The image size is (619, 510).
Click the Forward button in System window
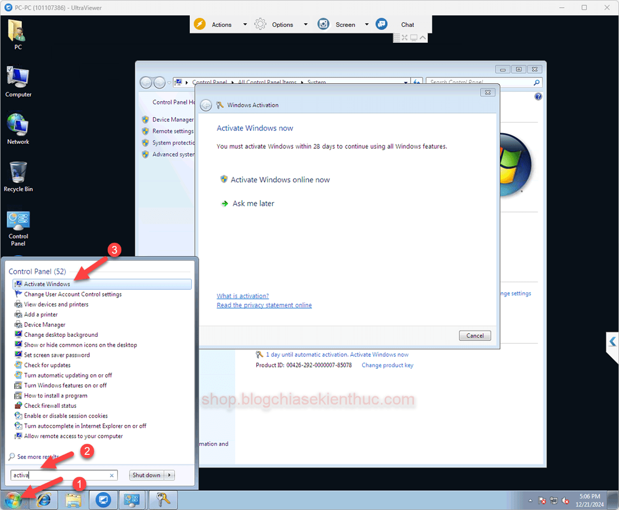click(x=159, y=83)
